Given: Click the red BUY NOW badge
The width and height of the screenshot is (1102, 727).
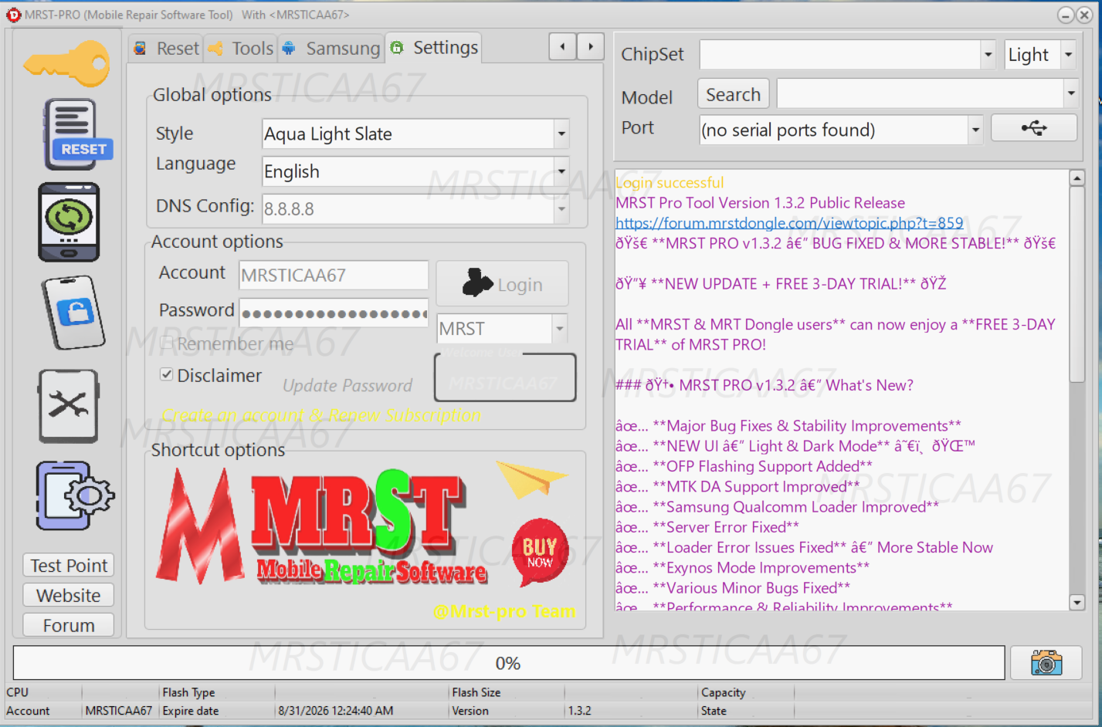Looking at the screenshot, I should tap(540, 552).
